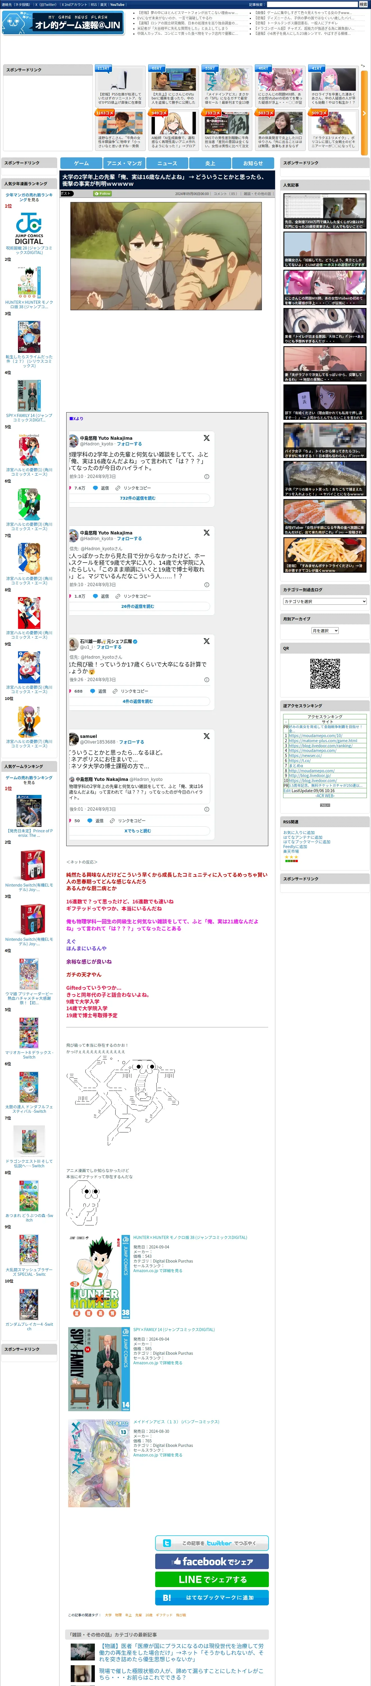This screenshot has width=371, height=1686.
Task: Click the X logo on first Yuto Nakajima tweet
Action: click(x=206, y=438)
